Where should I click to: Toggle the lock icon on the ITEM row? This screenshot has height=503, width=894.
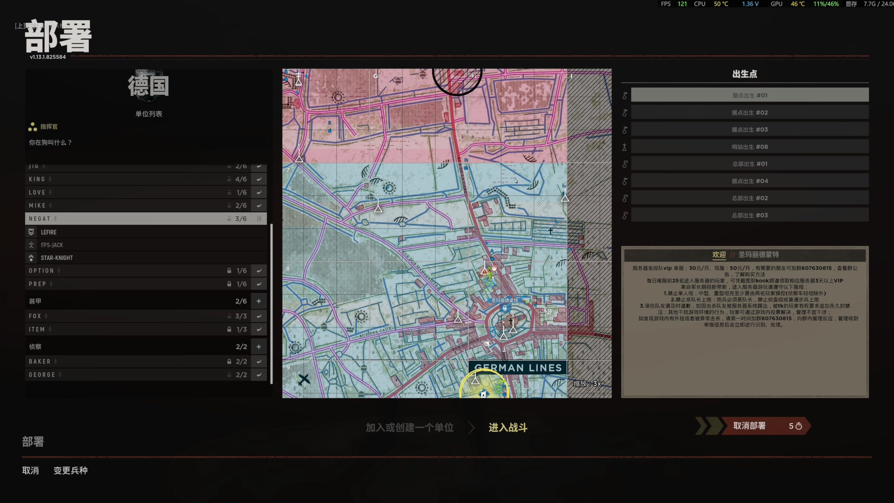tap(229, 329)
